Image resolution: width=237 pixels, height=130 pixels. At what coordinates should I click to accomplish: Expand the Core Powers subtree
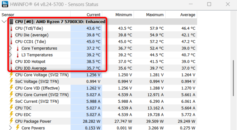[x=11, y=128]
